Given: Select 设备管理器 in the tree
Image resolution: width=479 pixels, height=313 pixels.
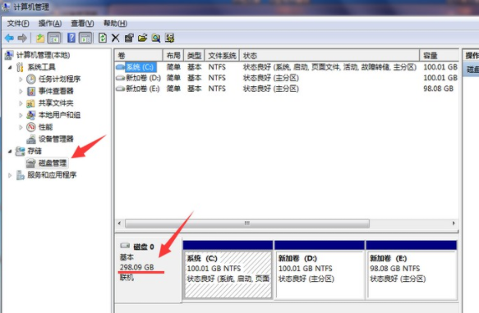Looking at the screenshot, I should pyautogui.click(x=56, y=139).
